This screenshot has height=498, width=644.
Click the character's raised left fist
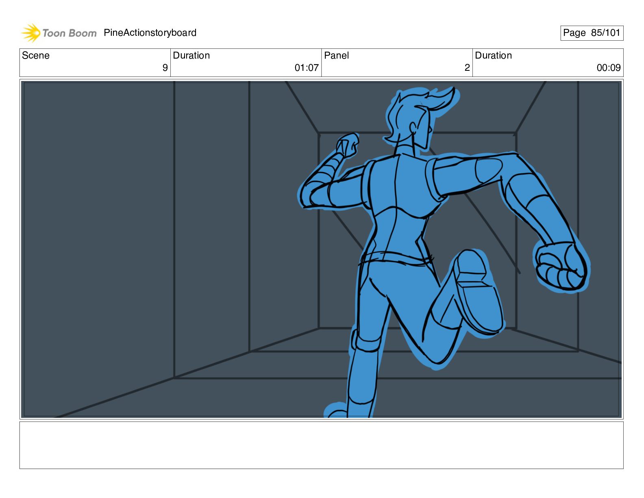347,145
